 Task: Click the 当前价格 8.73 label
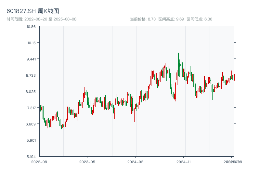point(143,19)
